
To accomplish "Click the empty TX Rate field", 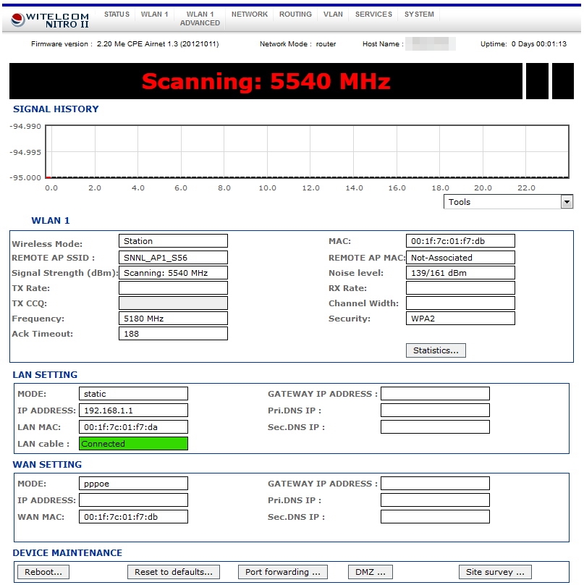I will 173,288.
